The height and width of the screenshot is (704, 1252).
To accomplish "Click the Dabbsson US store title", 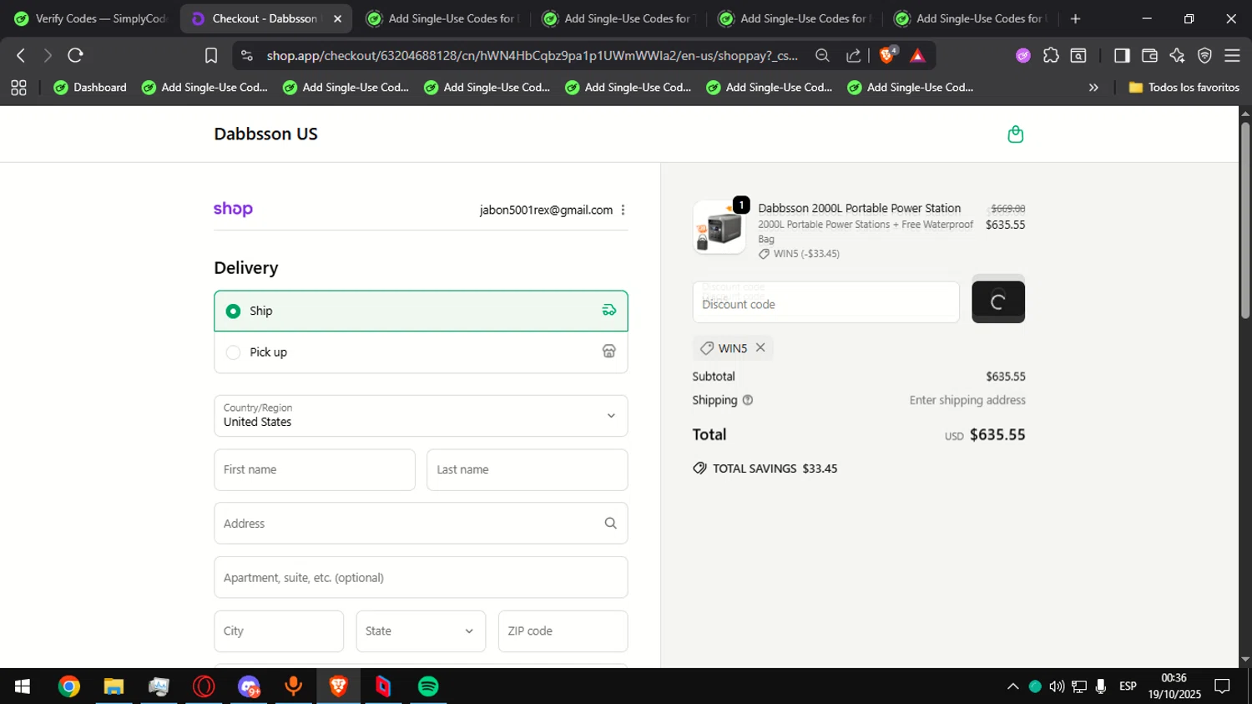I will [265, 134].
